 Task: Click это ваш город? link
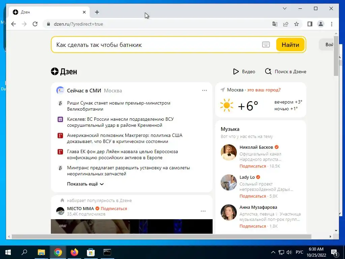coord(264,90)
